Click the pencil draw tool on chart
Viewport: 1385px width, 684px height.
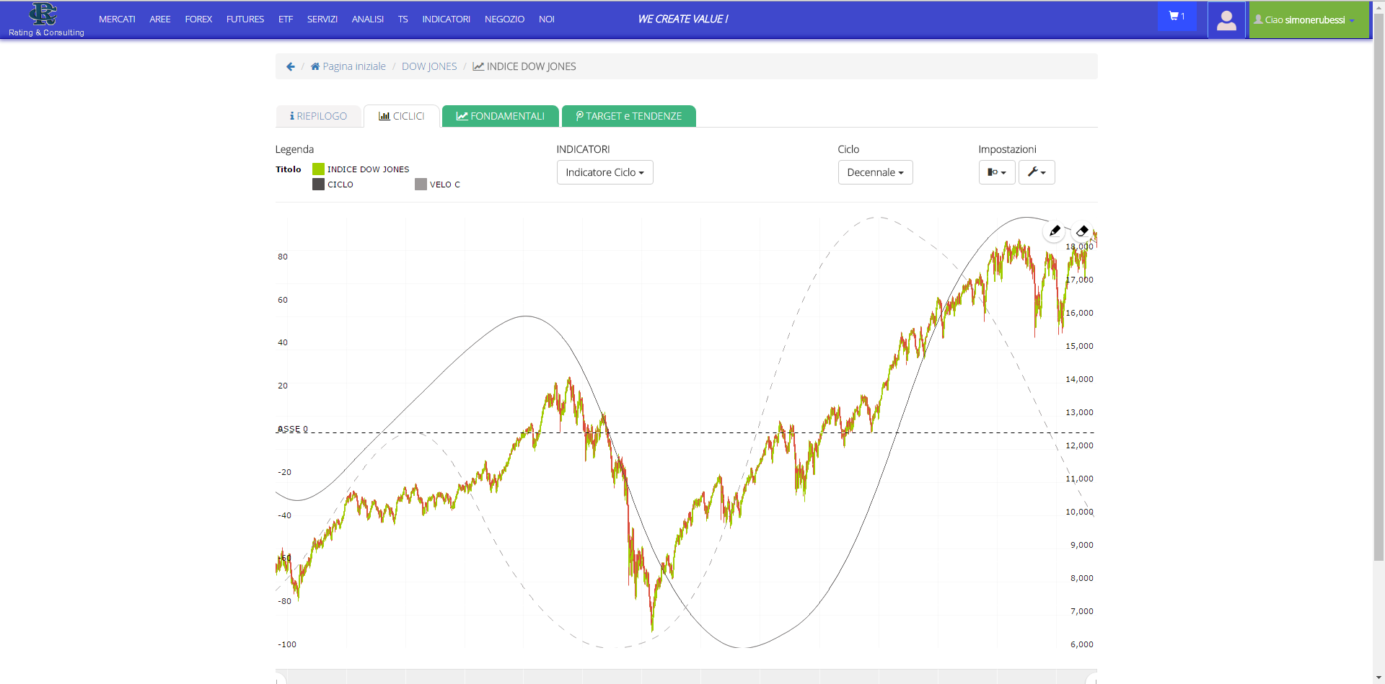coord(1055,231)
